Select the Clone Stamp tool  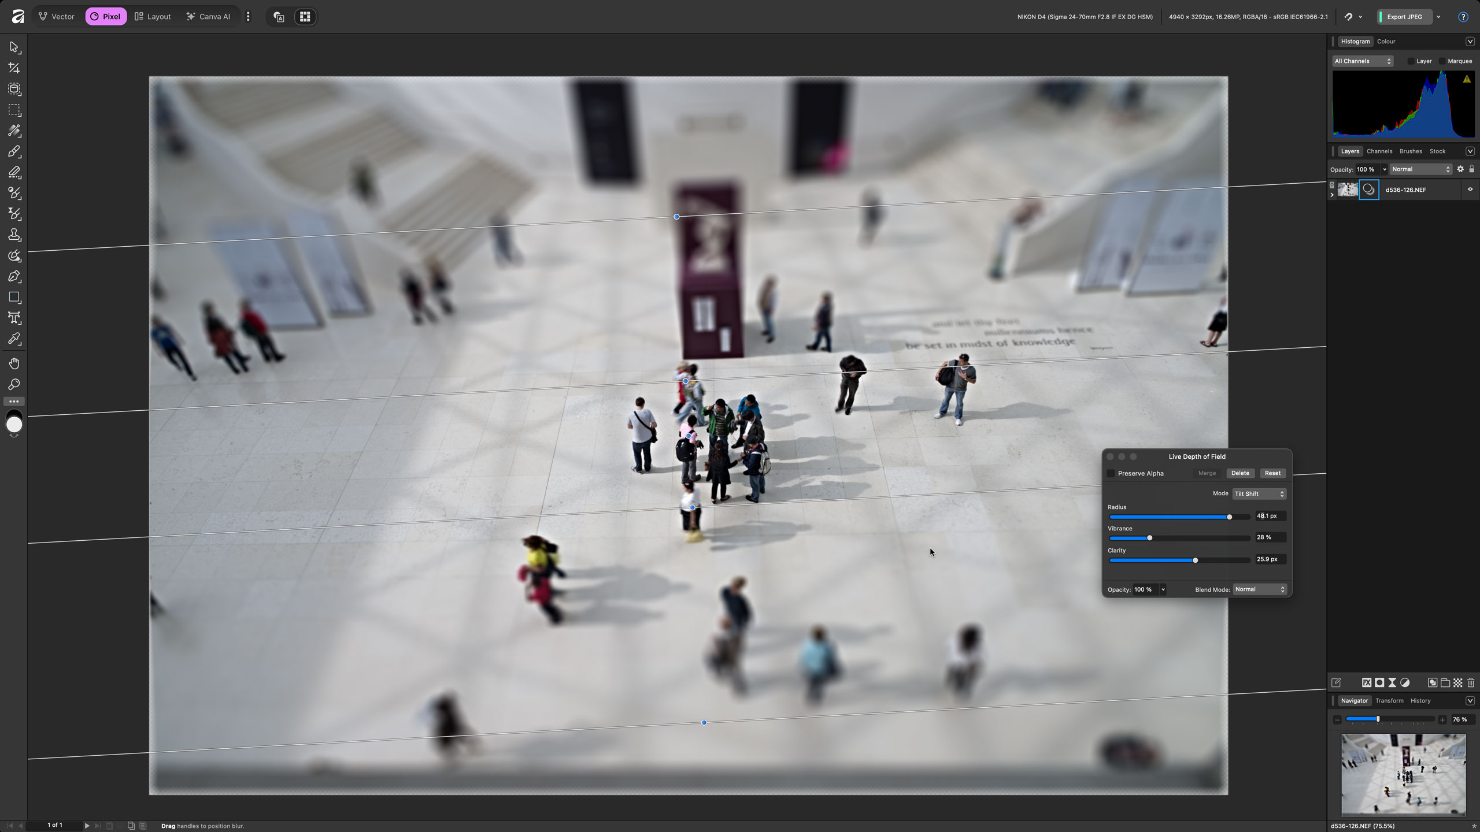coord(14,235)
